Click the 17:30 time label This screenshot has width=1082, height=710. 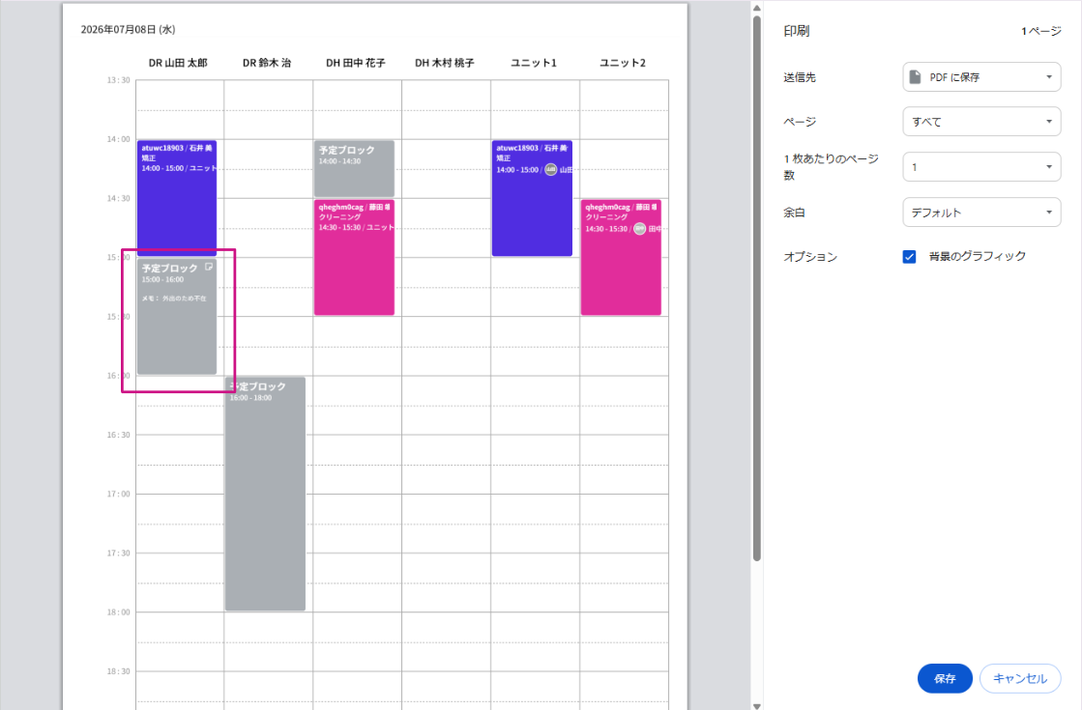coord(118,554)
